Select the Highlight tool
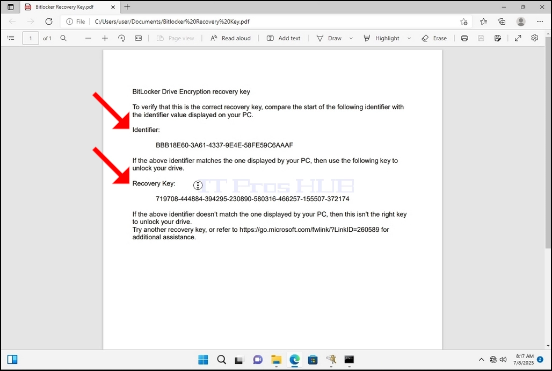The image size is (552, 371). (x=381, y=38)
